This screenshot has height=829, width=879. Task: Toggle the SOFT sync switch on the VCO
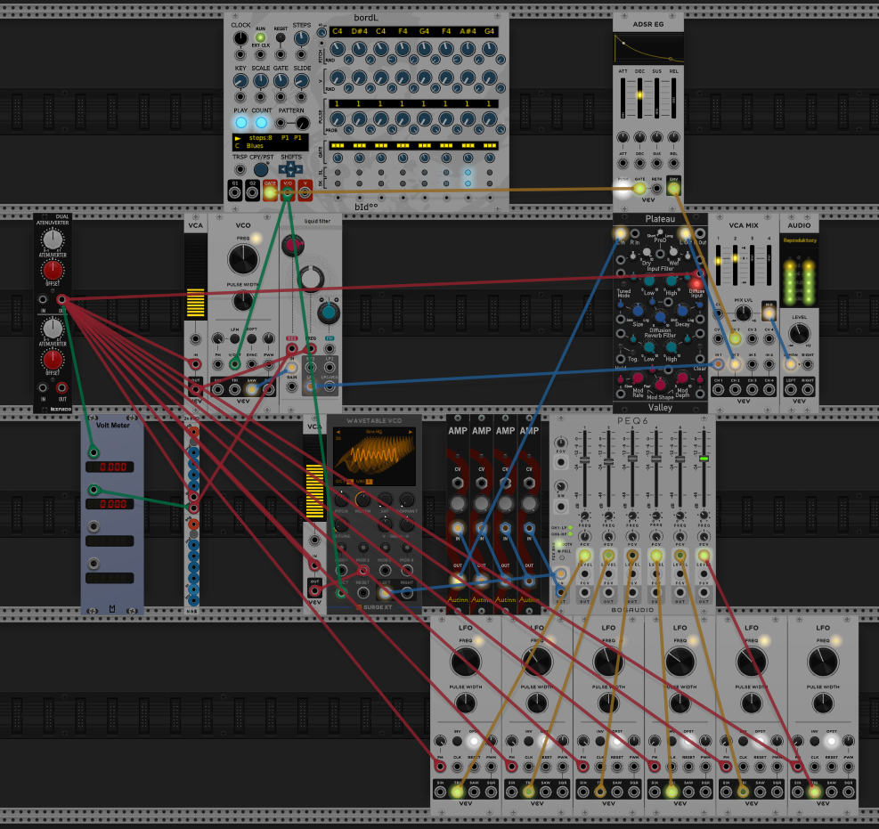click(252, 338)
